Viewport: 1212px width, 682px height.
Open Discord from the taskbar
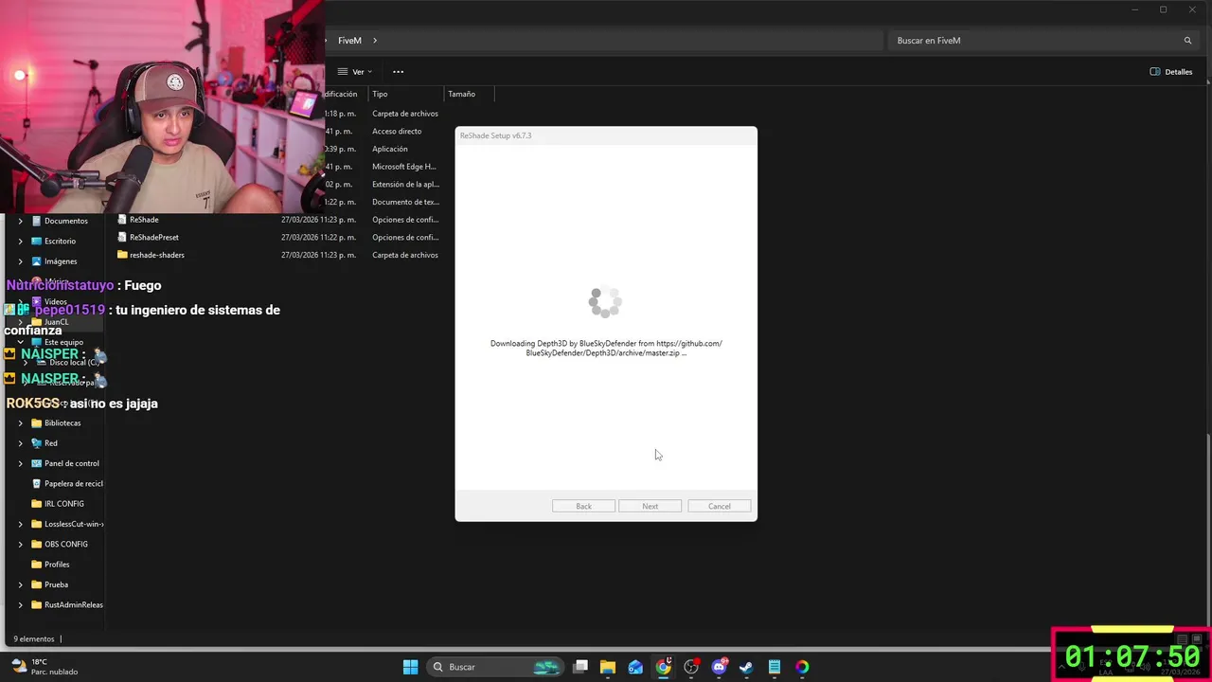point(719,667)
